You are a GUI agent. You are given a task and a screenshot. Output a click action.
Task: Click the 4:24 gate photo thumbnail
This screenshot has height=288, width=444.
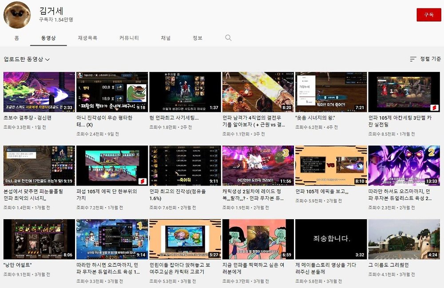click(x=404, y=239)
